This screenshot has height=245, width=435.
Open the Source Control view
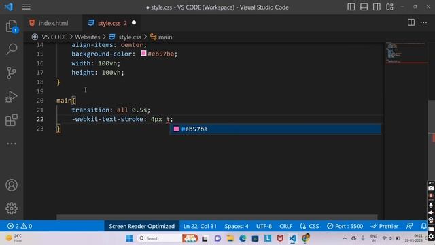(12, 73)
